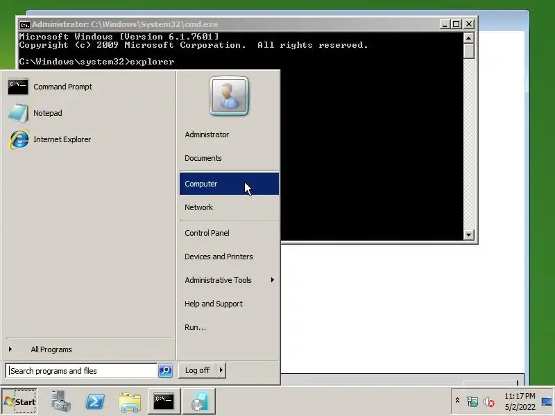Click scroll down arrow in the cmd window
The image size is (555, 416).
pyautogui.click(x=469, y=234)
